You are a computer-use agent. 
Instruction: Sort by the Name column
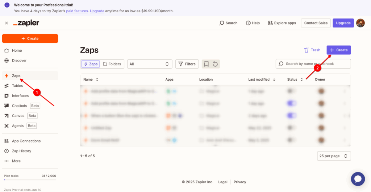click(91, 80)
